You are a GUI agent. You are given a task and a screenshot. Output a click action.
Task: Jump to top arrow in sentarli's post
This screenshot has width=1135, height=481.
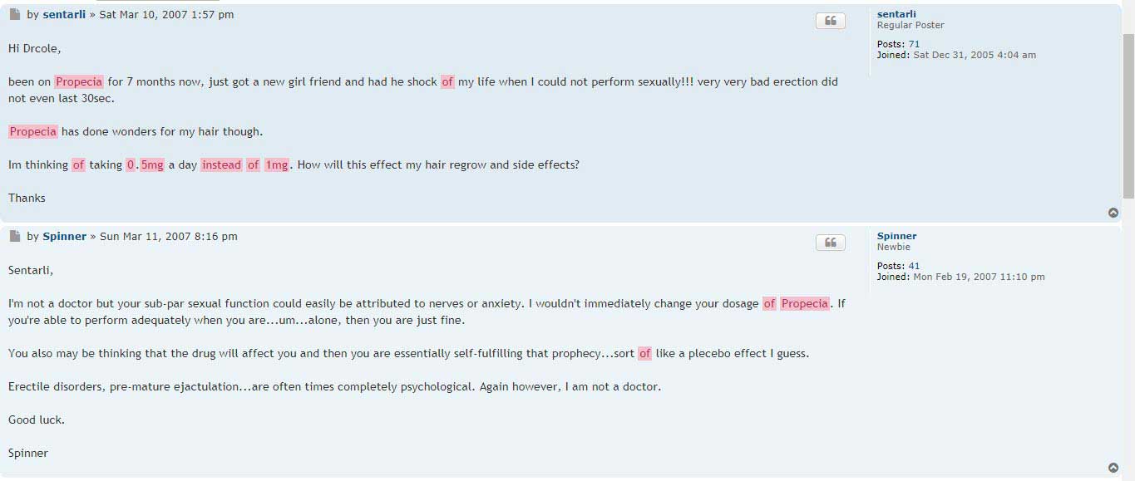tap(1113, 213)
